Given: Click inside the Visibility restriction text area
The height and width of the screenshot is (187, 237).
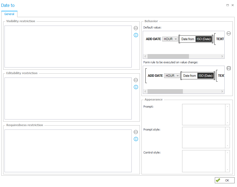Looking at the screenshot, I should [68, 46].
